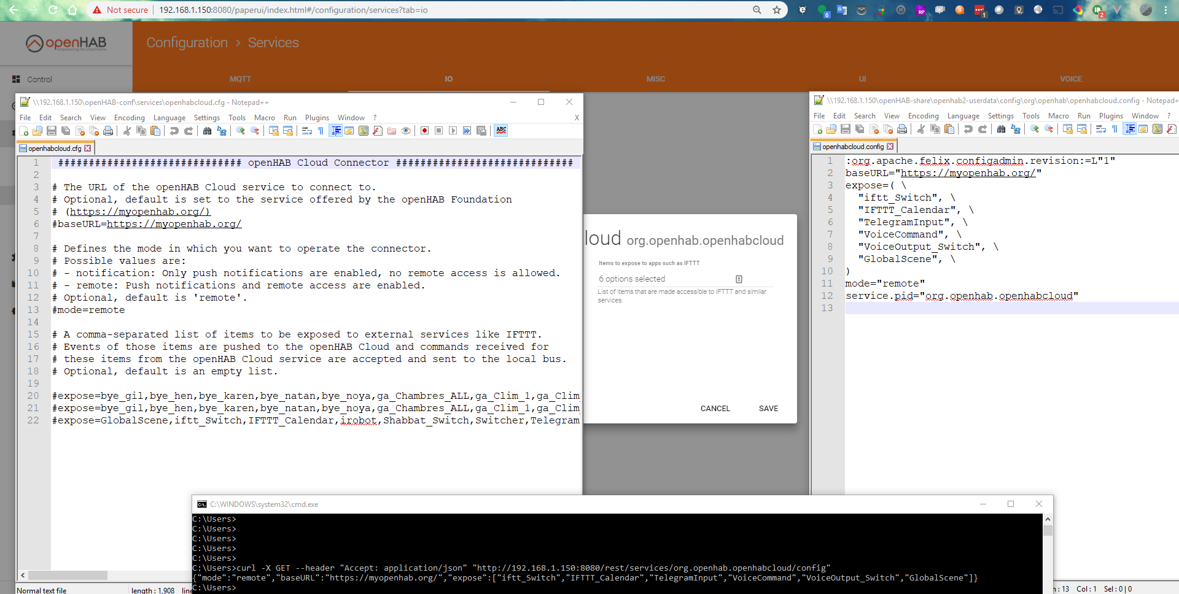Click horizontal scrollbar in openhabcloud.cfg editor

pyautogui.click(x=68, y=576)
